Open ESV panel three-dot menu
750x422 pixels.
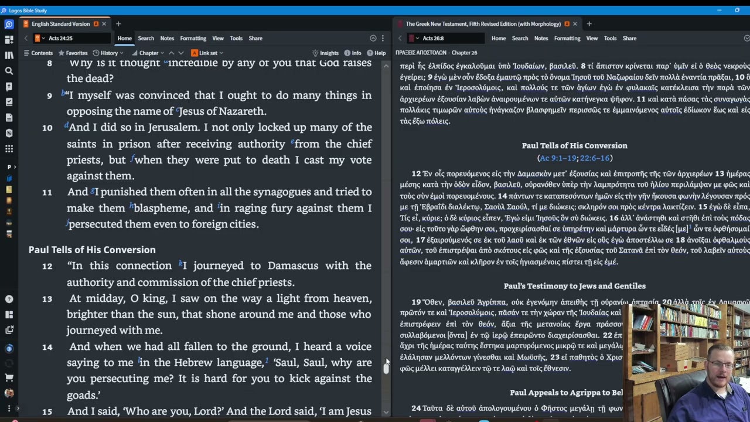pyautogui.click(x=383, y=38)
